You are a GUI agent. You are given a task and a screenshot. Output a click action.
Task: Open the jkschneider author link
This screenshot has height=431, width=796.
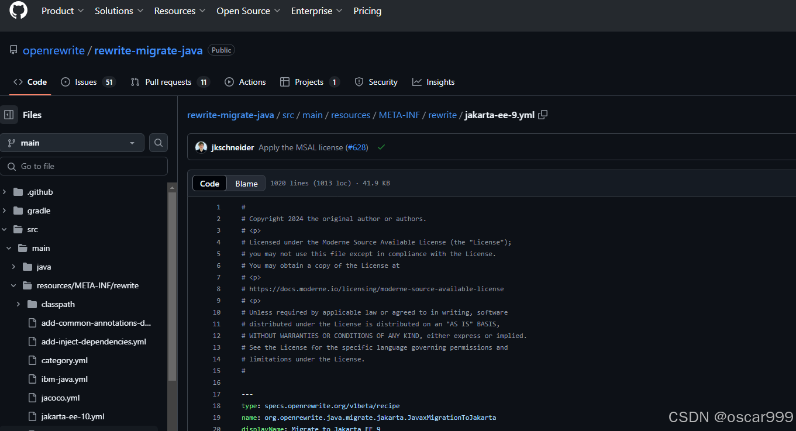pos(232,147)
